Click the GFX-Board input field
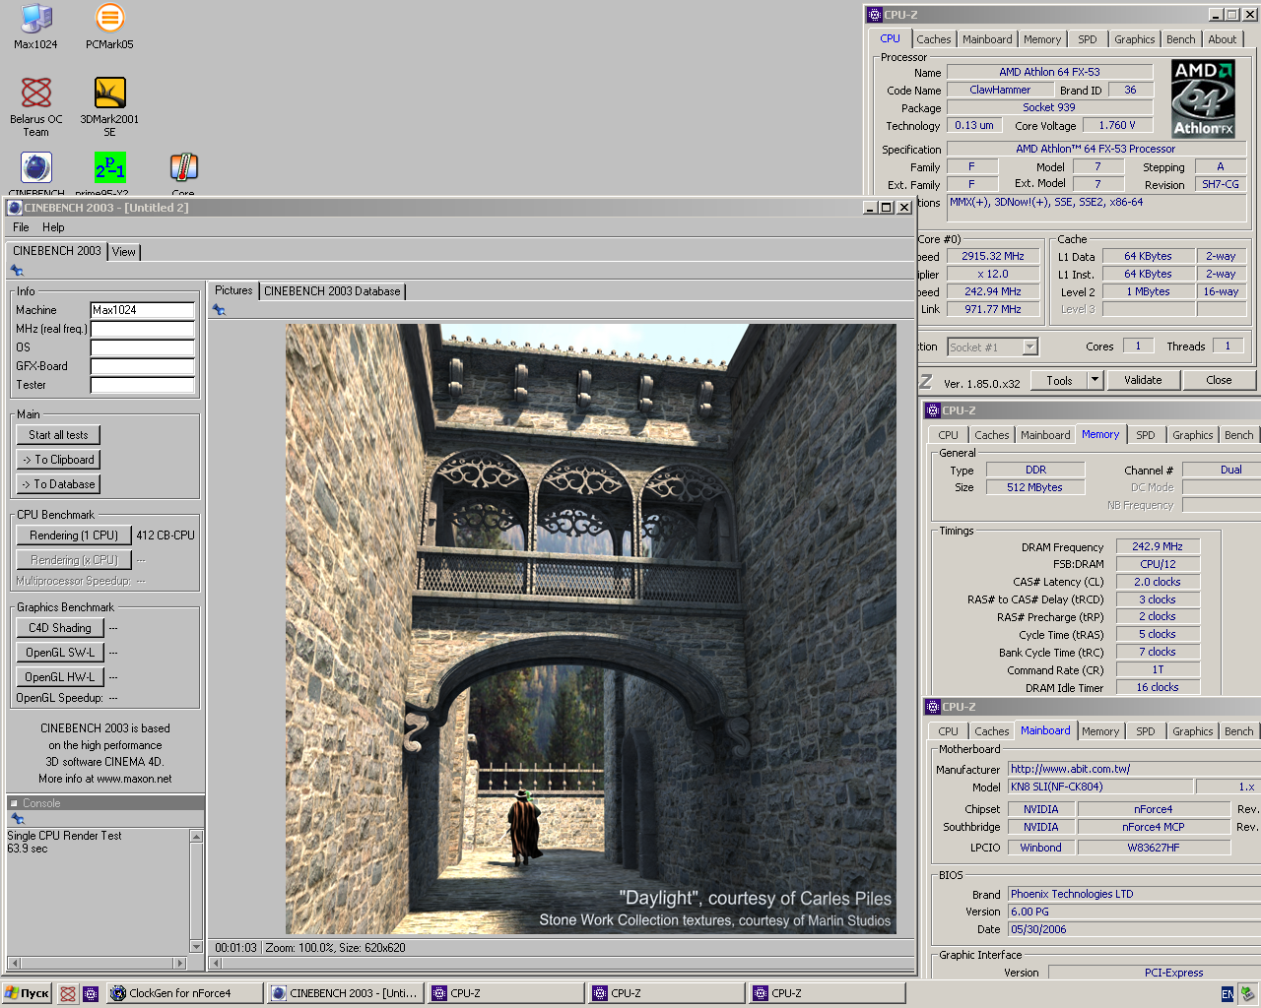Screen dimensions: 1261x1008 pyautogui.click(x=142, y=366)
